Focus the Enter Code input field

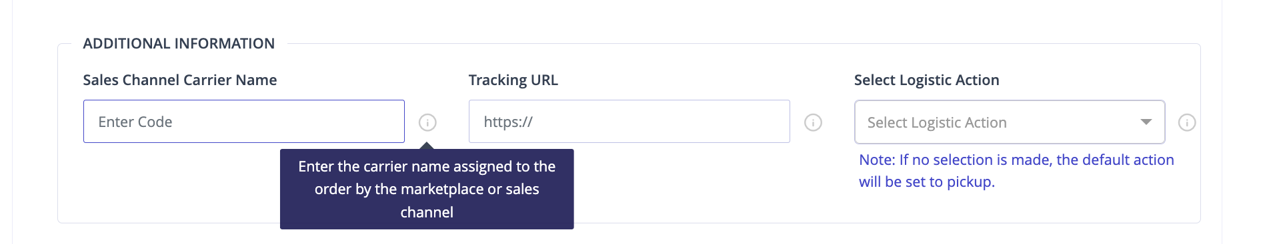pyautogui.click(x=244, y=122)
